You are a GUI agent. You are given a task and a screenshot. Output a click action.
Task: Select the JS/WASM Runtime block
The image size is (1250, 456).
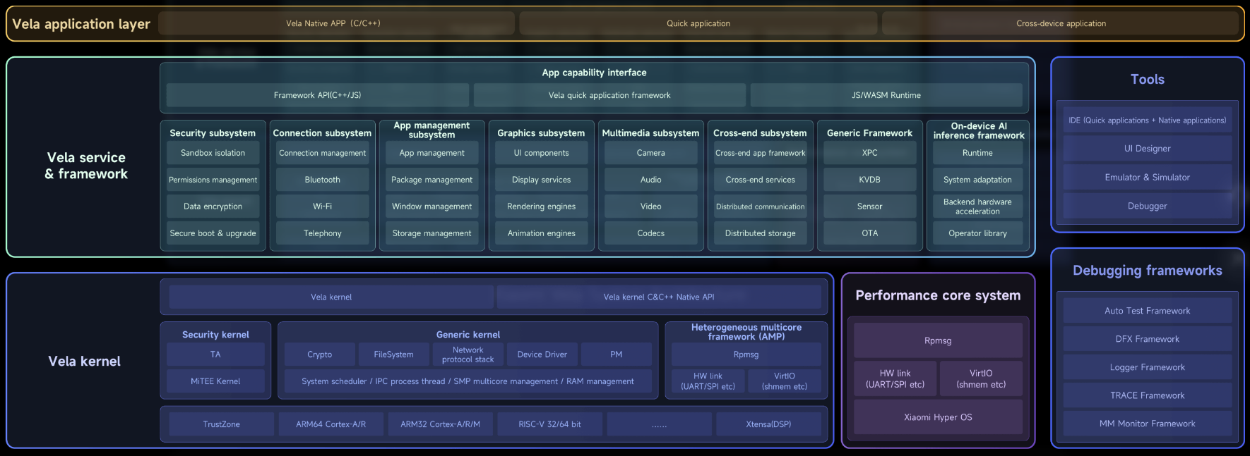[886, 95]
